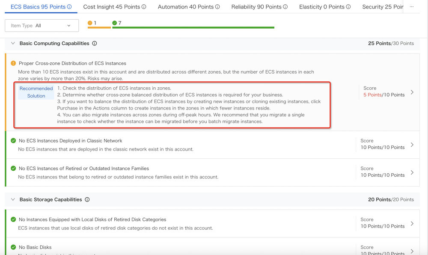The image size is (428, 255).
Task: Click info icon next to Reliability tab
Action: pos(285,7)
